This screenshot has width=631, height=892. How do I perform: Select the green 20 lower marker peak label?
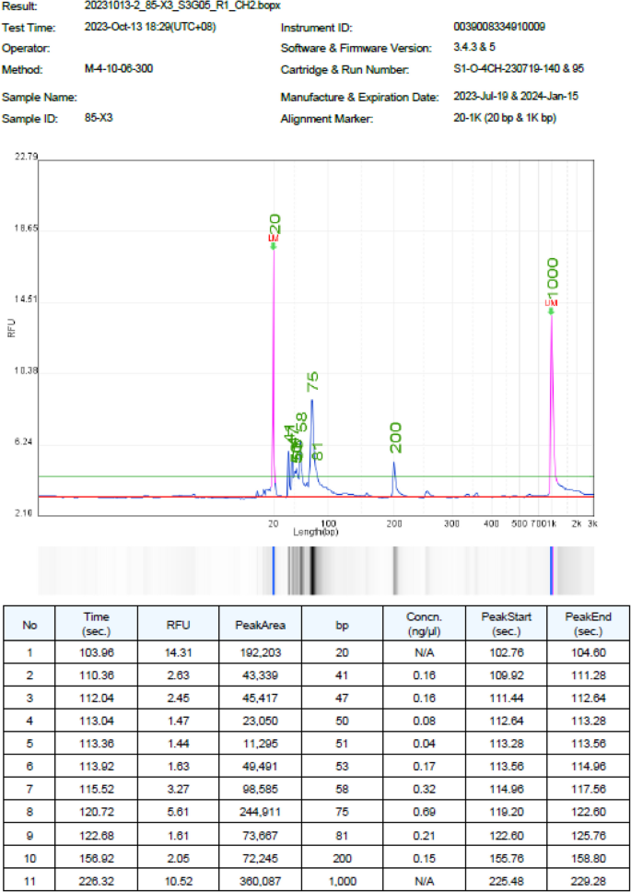pyautogui.click(x=275, y=225)
